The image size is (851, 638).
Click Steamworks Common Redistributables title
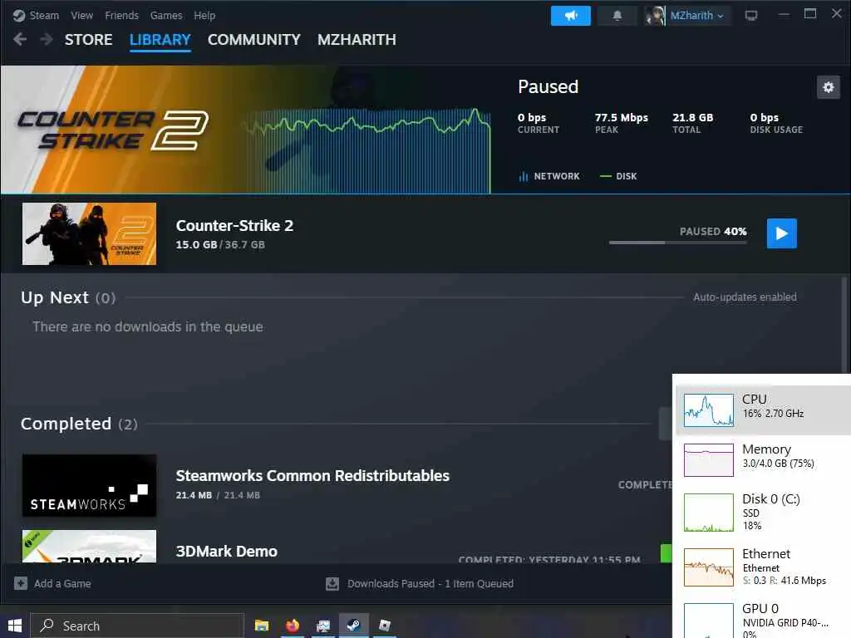[312, 476]
